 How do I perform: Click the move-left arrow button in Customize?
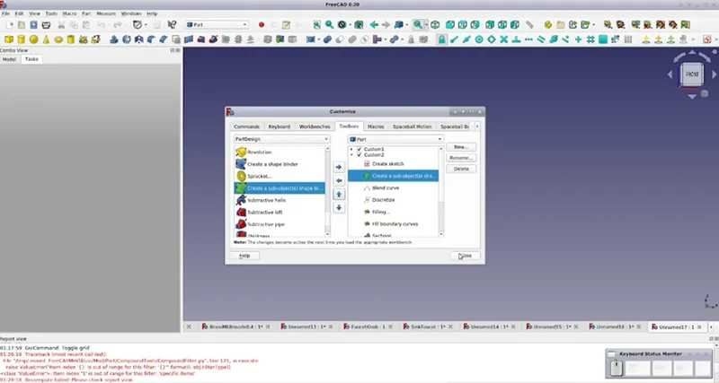tap(339, 180)
